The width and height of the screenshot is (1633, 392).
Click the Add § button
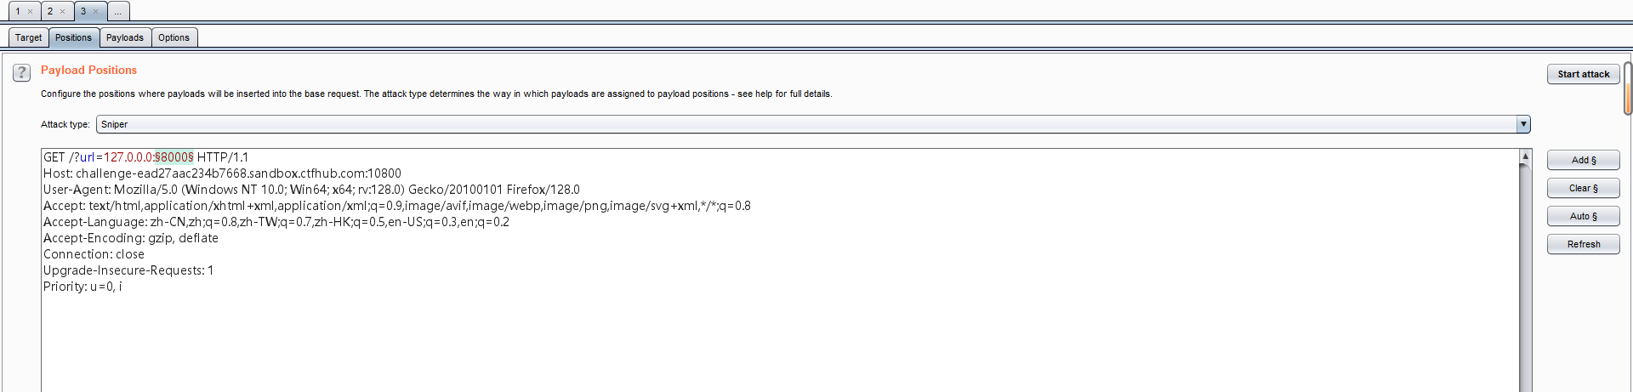click(x=1583, y=160)
